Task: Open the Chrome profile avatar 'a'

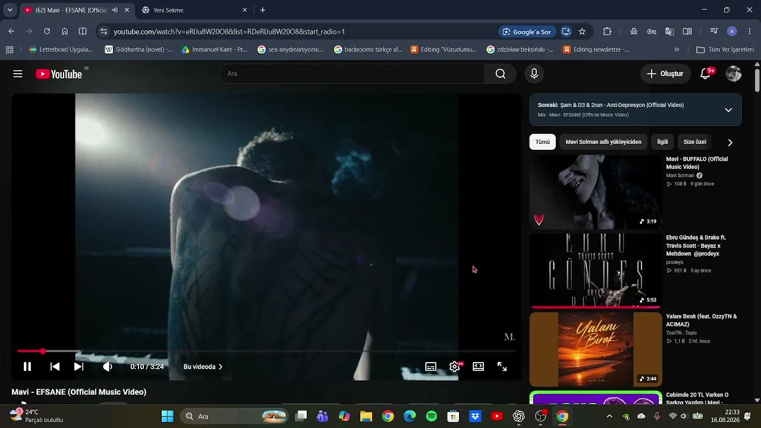Action: coord(732,32)
